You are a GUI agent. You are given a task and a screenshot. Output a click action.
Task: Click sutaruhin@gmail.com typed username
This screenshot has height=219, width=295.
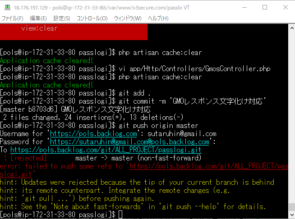[182, 134]
